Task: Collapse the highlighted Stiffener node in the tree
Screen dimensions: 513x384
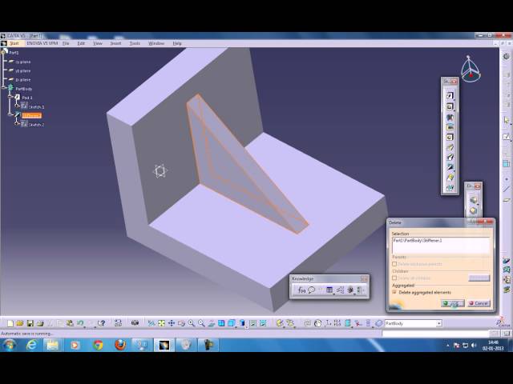Action: click(10, 115)
